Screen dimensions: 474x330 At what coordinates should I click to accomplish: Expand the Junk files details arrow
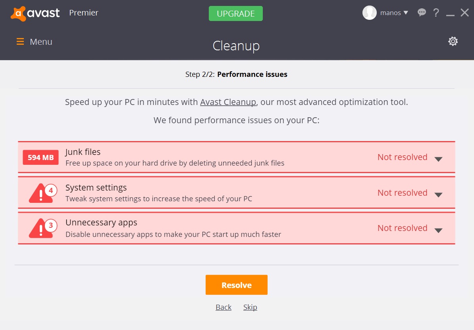(438, 159)
